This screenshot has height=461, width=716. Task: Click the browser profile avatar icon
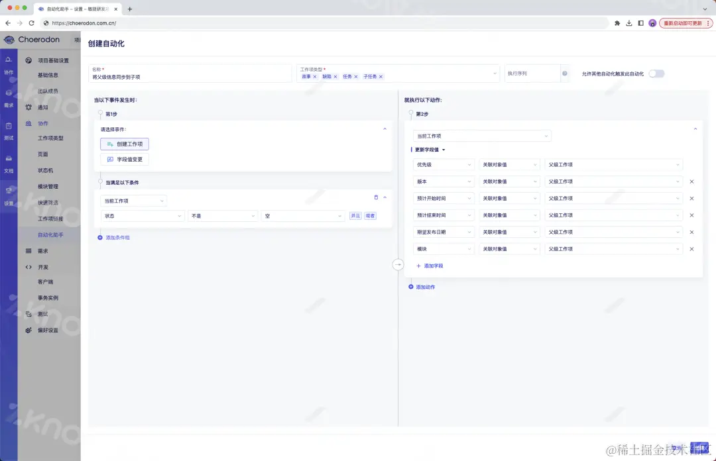click(652, 23)
